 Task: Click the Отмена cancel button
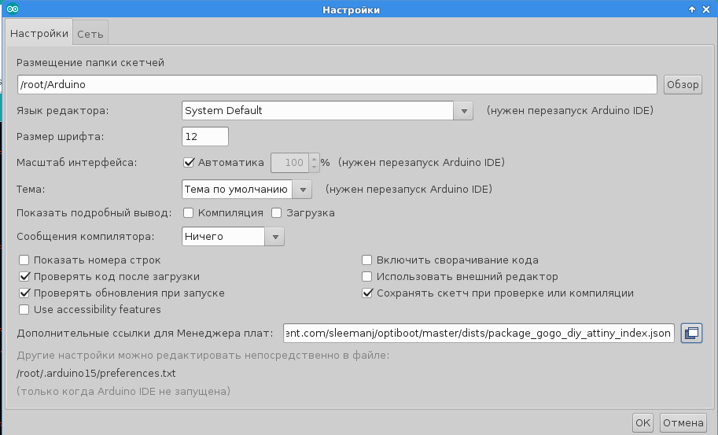[683, 423]
